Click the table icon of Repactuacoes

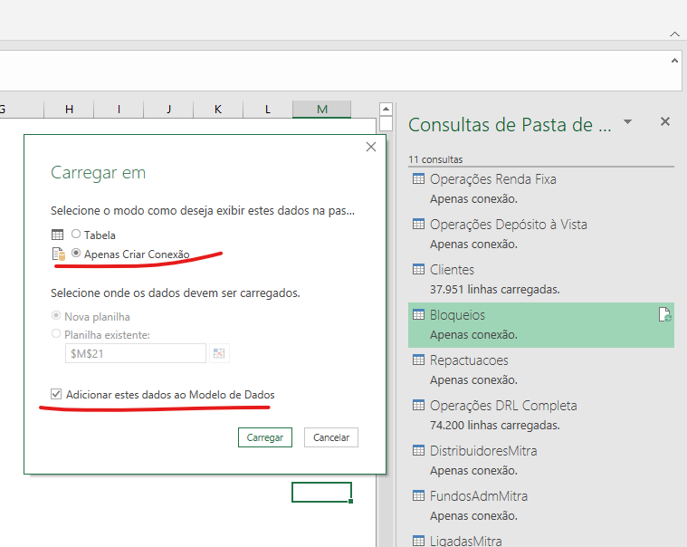click(418, 360)
